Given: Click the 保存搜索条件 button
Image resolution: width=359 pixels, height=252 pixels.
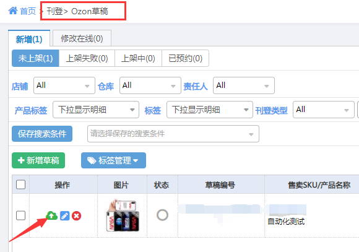Looking at the screenshot, I should [x=42, y=134].
